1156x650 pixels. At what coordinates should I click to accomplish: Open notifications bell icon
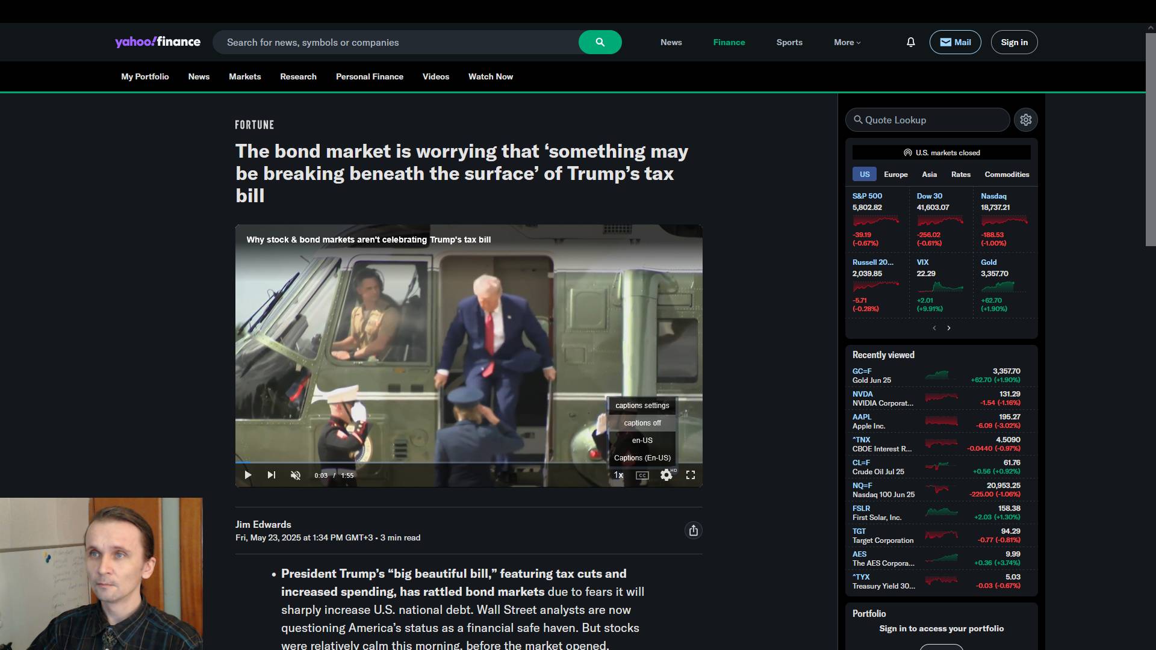click(x=910, y=42)
